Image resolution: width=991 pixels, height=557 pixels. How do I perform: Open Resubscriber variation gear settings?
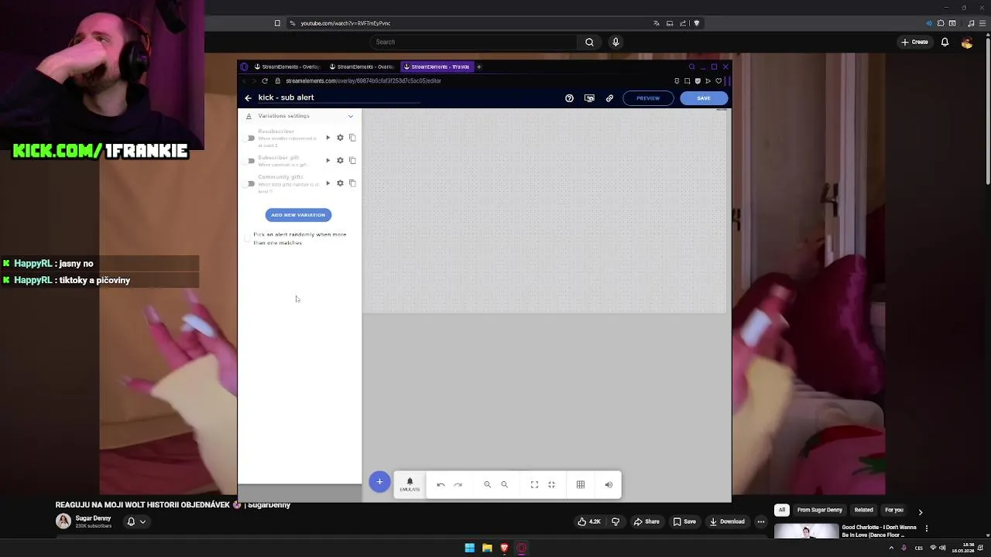(x=340, y=138)
